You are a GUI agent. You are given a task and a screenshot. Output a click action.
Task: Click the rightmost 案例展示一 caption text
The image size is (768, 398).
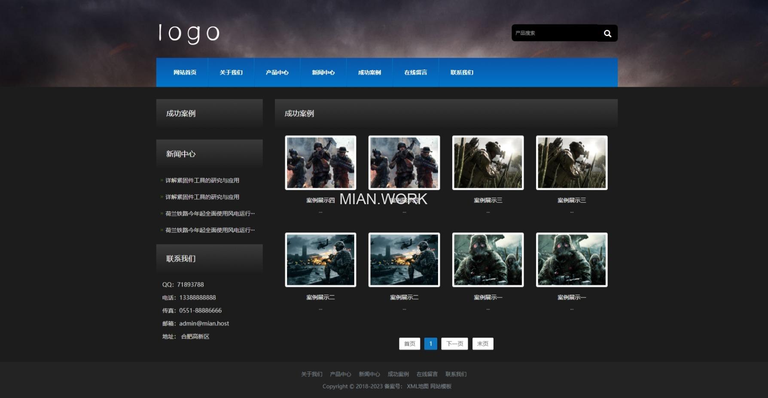pyautogui.click(x=572, y=297)
